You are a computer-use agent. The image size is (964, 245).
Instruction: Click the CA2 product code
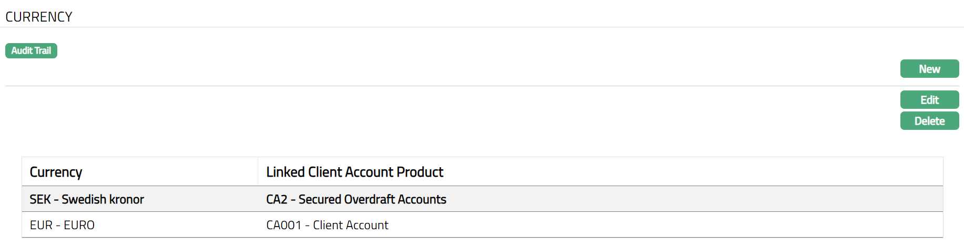coord(276,199)
